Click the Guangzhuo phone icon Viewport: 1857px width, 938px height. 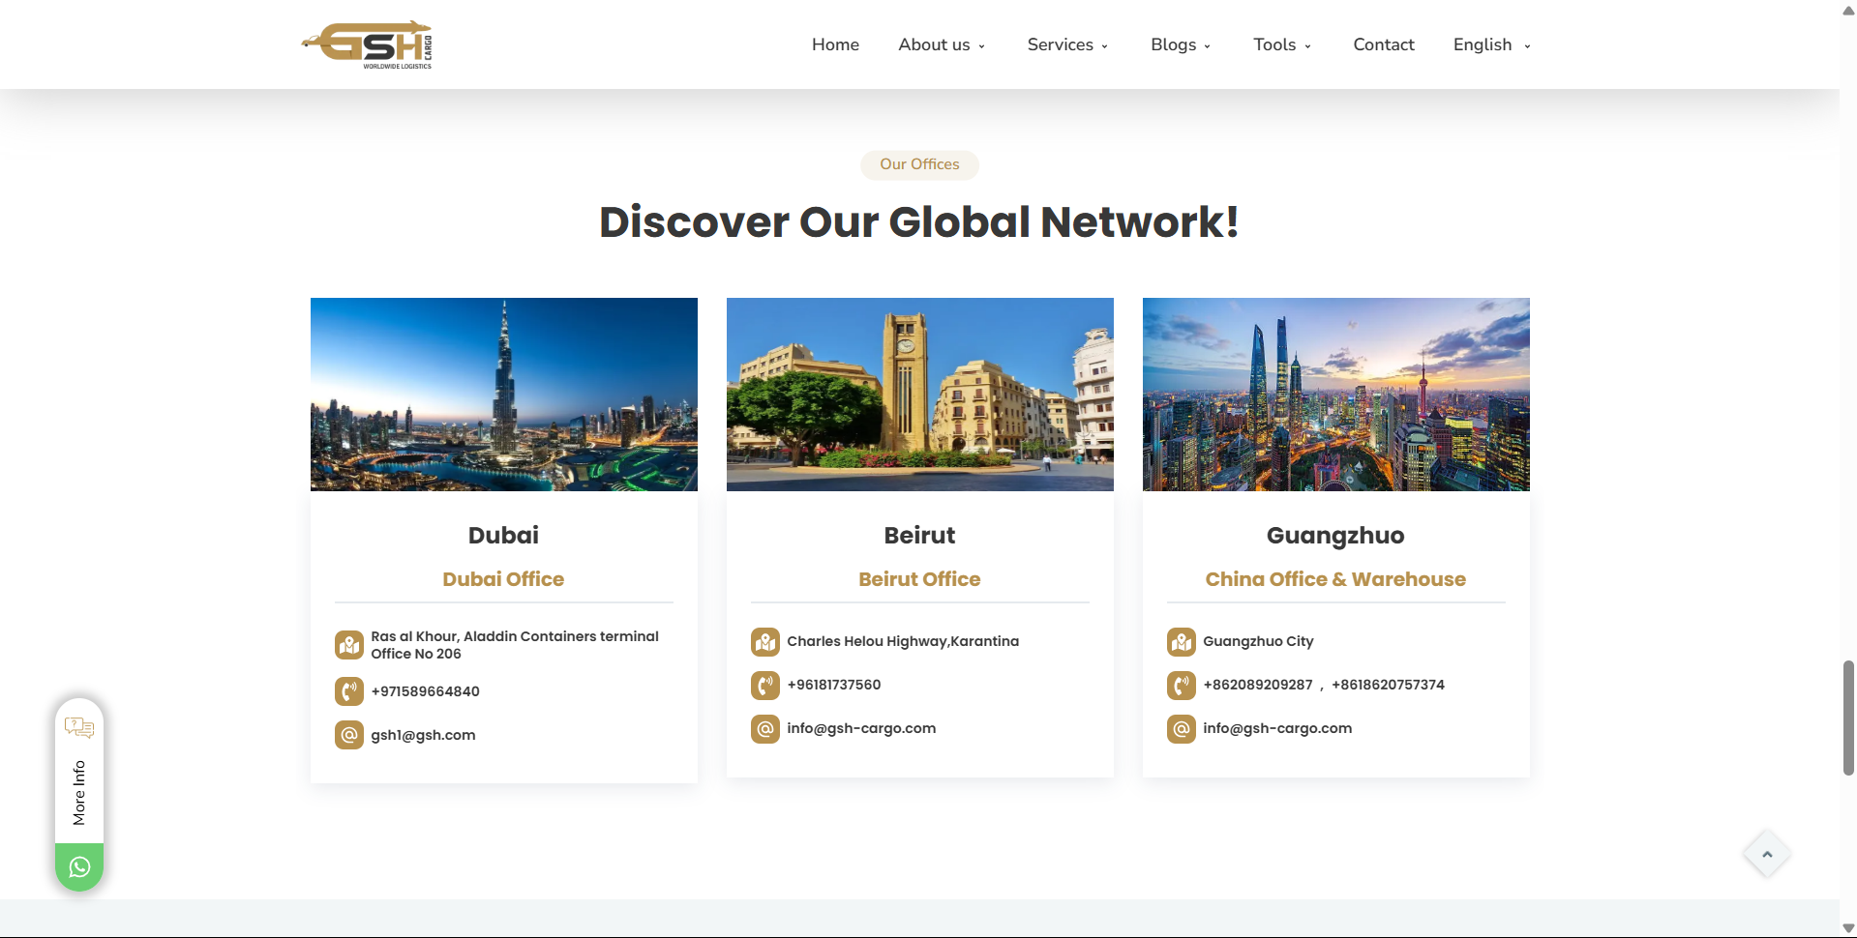click(x=1182, y=686)
